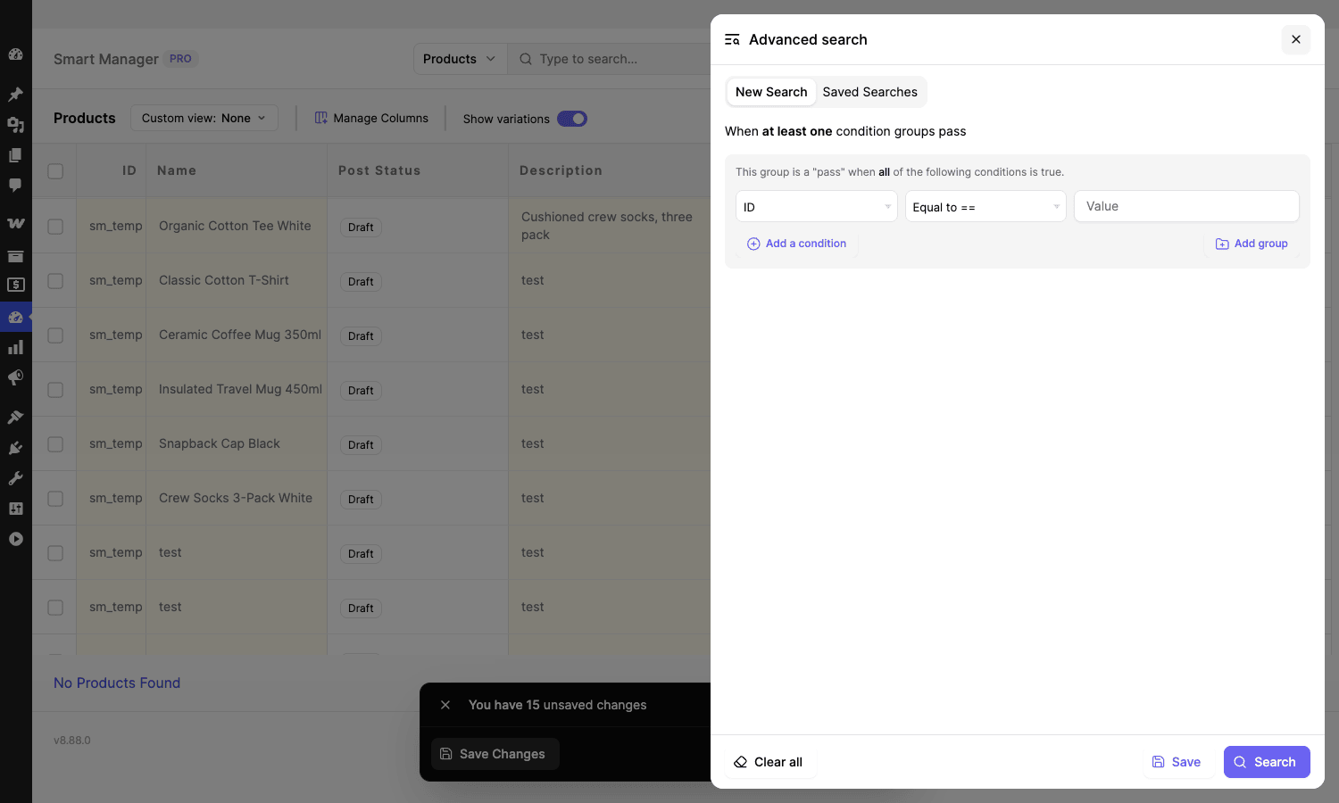
Task: Close the Advanced search panel
Action: [1296, 39]
